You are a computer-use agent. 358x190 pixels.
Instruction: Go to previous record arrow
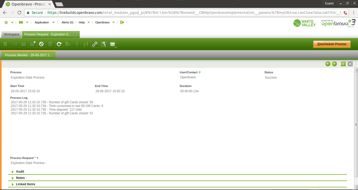(328, 64)
